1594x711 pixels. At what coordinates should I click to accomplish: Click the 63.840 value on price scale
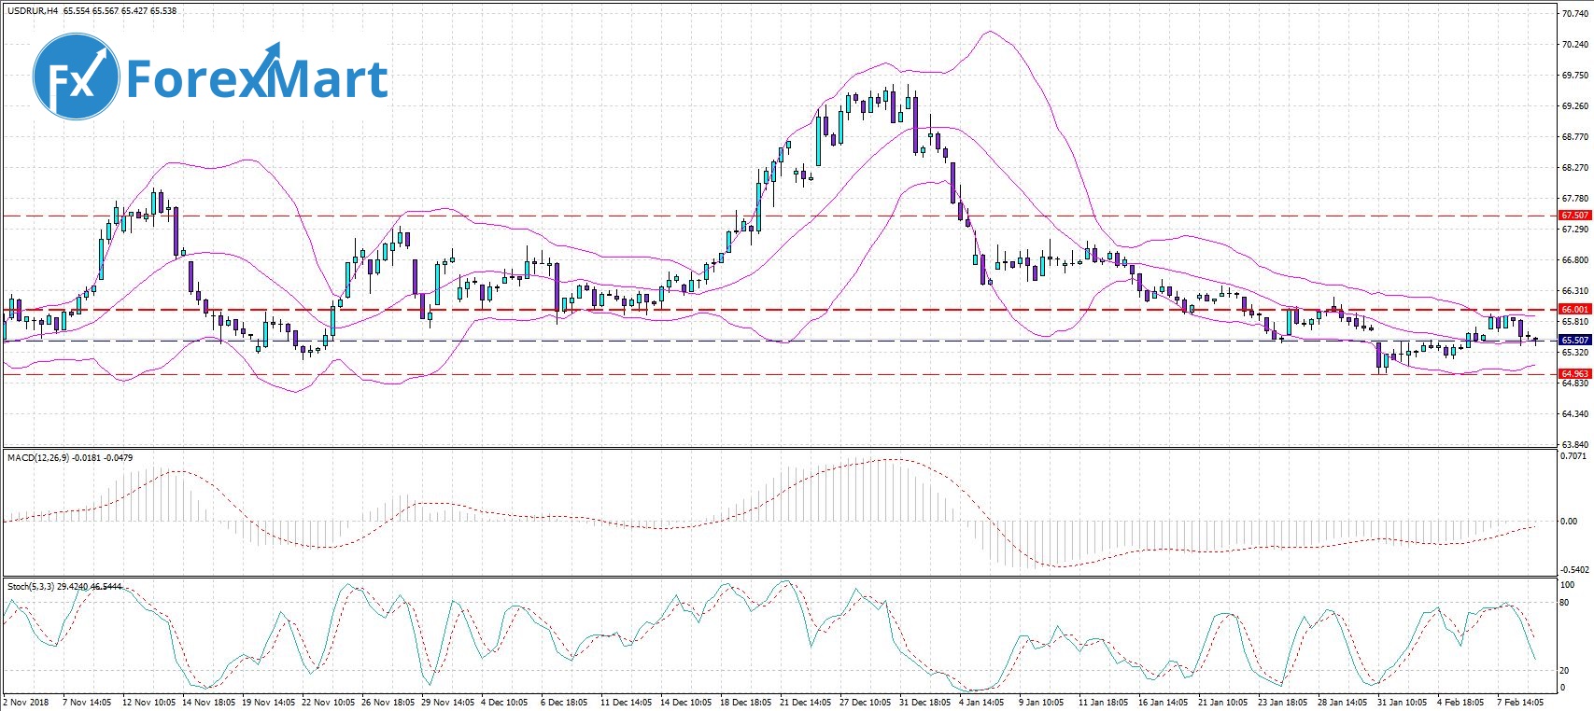click(1574, 444)
